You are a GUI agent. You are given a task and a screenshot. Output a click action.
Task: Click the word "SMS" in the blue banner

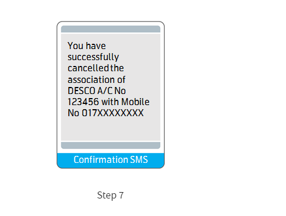(139, 159)
